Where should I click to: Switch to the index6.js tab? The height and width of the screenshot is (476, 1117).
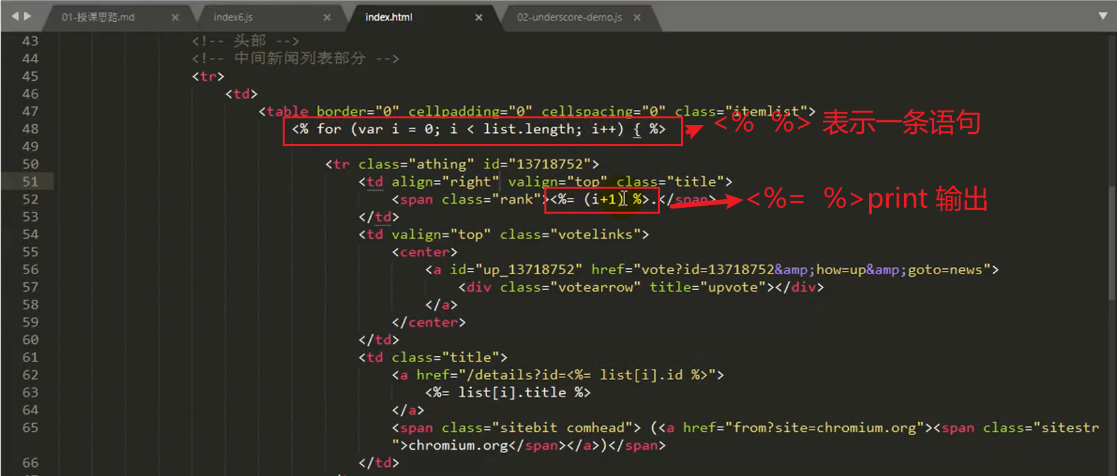point(233,17)
